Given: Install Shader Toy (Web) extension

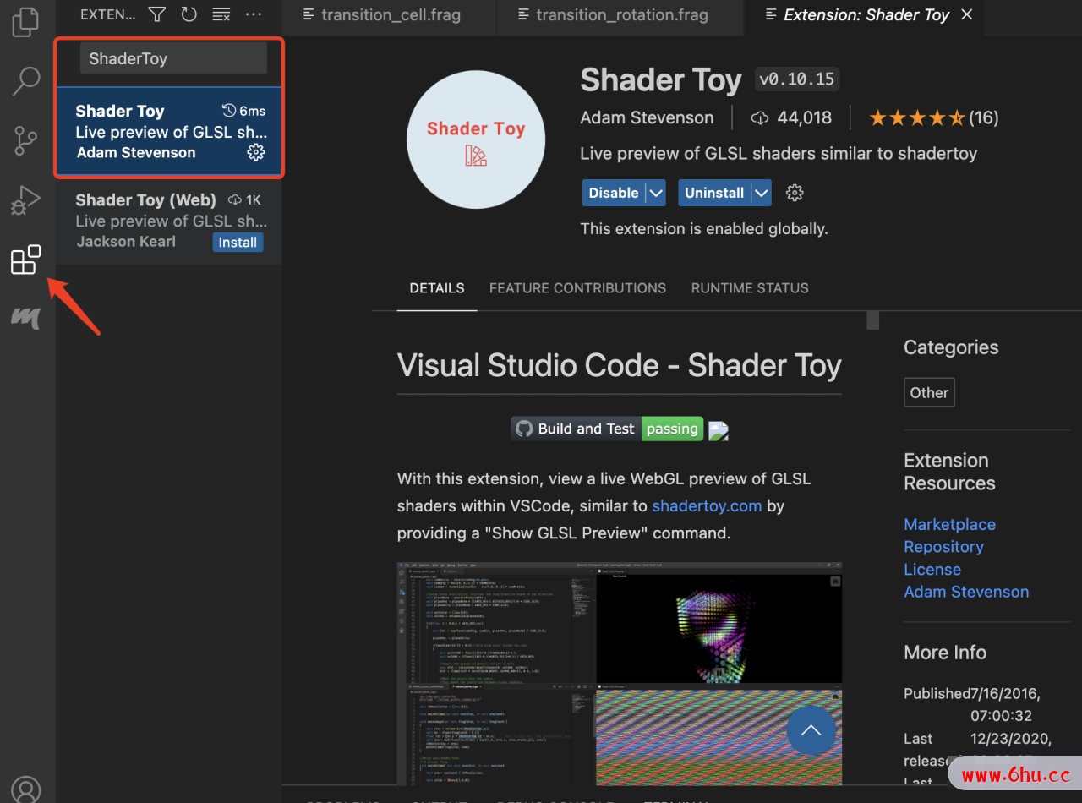Looking at the screenshot, I should (x=238, y=243).
